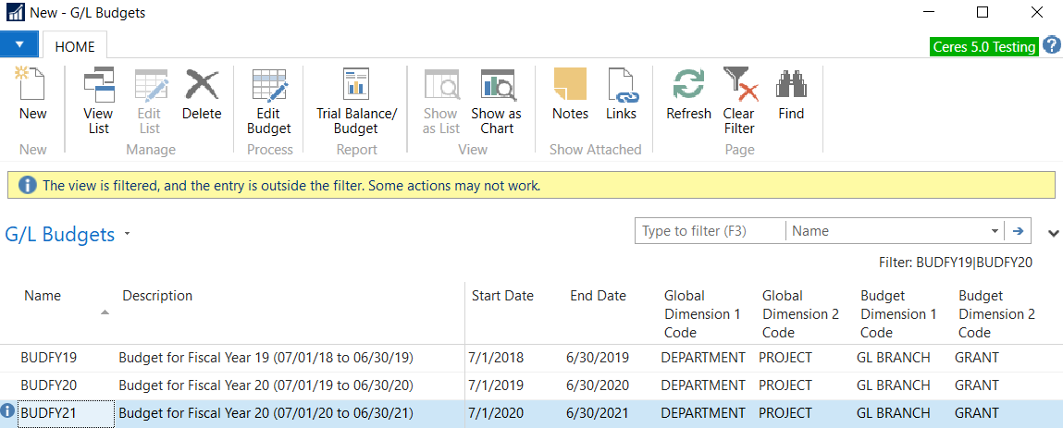Expand the filter pane chevron
Screen dimensions: 1063x428
1053,233
